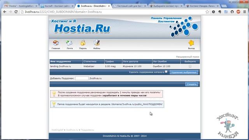Click Удаление выбранных button
The width and height of the screenshot is (249, 140).
184,72
